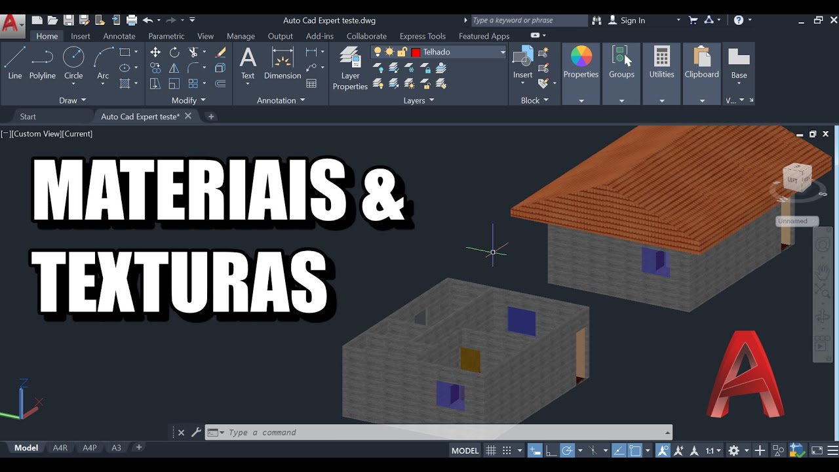Expand the Layers panel
The width and height of the screenshot is (839, 472).
pyautogui.click(x=419, y=100)
